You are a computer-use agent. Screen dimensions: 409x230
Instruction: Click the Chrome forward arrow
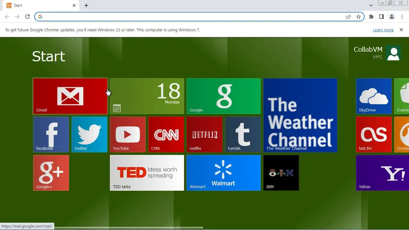pyautogui.click(x=17, y=17)
